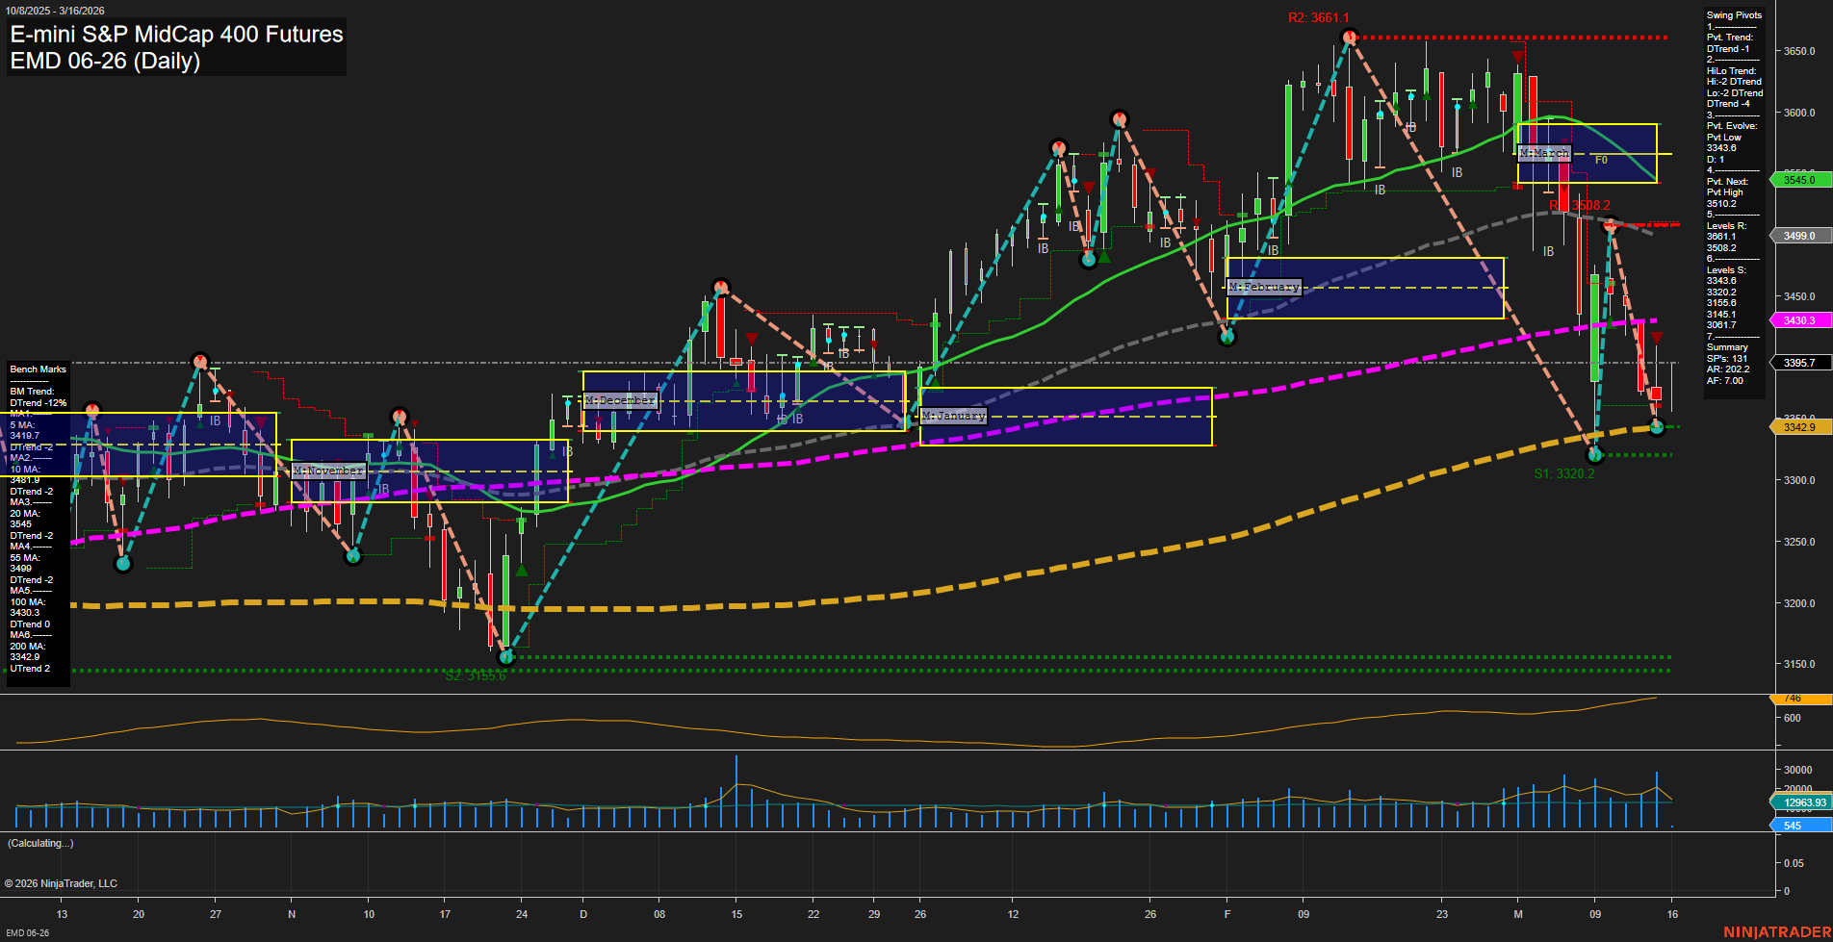Click the Bench Marks panel heading
The image size is (1833, 942).
point(38,369)
